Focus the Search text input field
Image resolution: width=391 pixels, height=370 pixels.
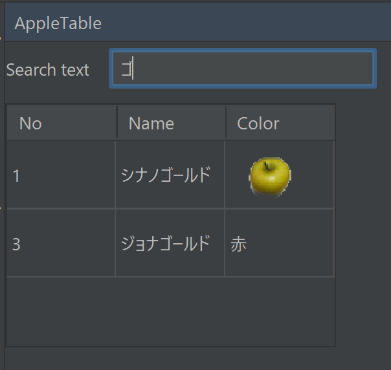243,69
